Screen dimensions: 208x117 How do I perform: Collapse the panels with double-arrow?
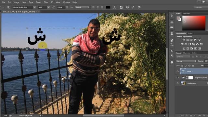[174, 11]
